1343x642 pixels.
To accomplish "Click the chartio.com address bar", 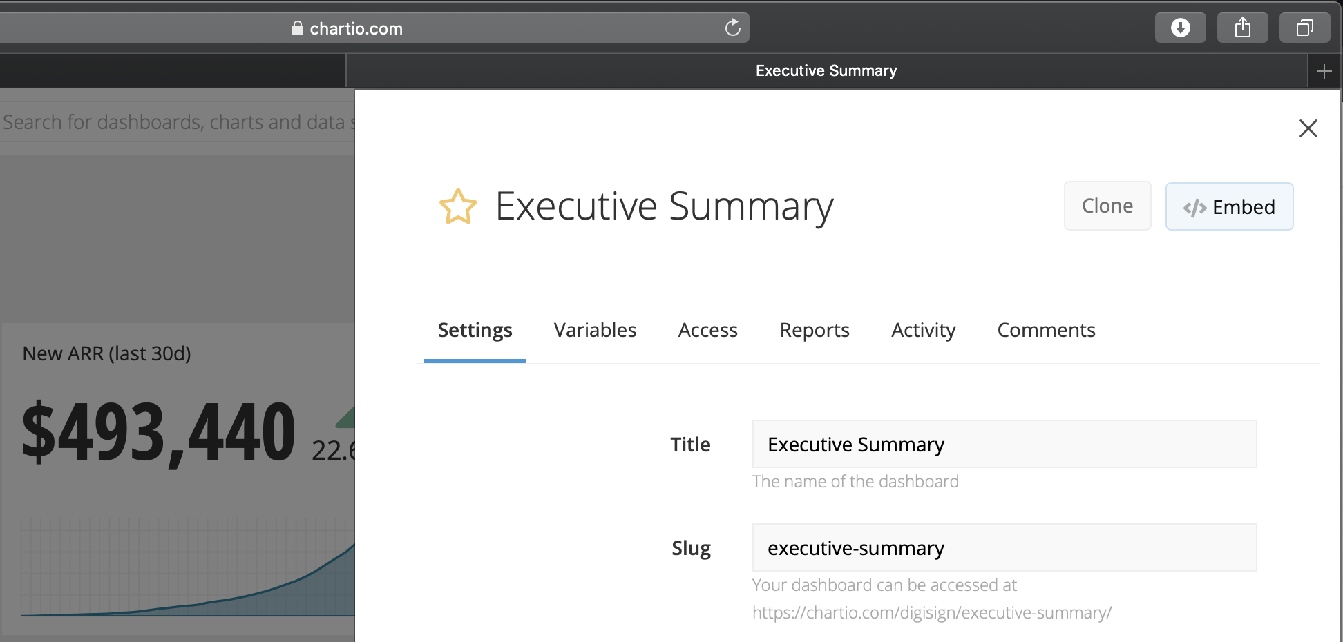I will [x=373, y=28].
